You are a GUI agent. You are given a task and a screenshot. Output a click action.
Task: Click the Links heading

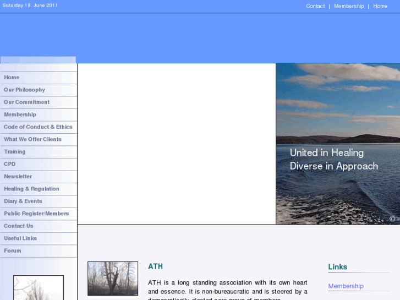[x=337, y=267]
